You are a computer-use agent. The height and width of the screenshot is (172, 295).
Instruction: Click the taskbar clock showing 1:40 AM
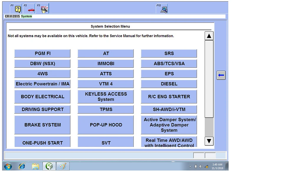pyautogui.click(x=217, y=166)
